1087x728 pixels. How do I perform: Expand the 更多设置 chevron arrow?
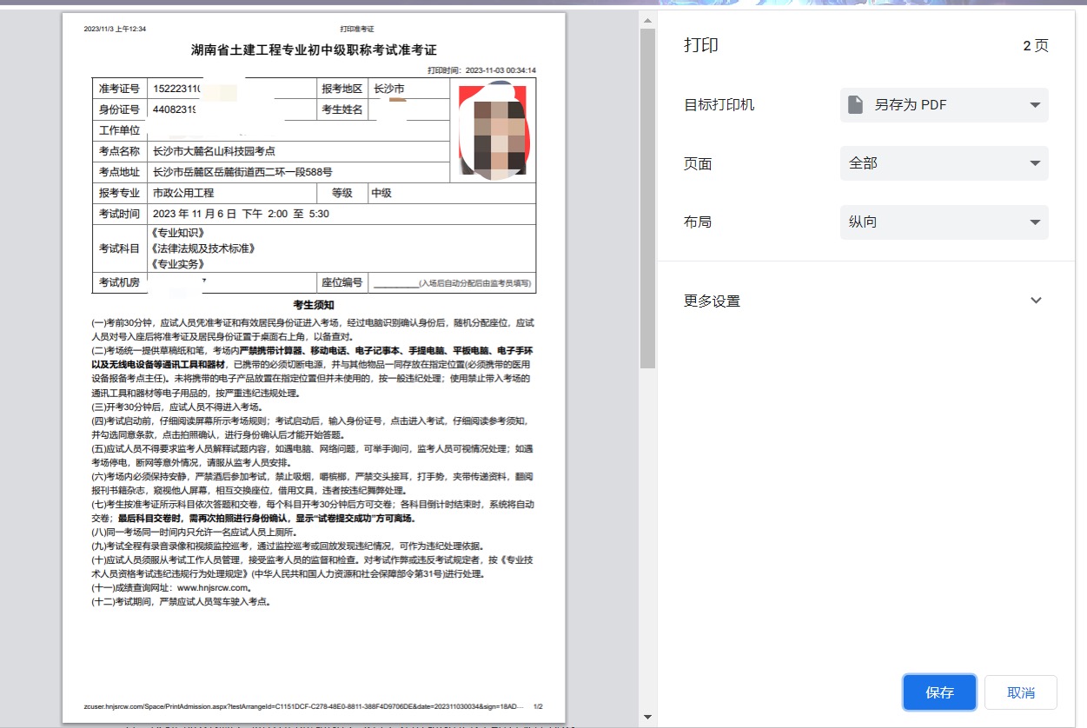point(1035,301)
